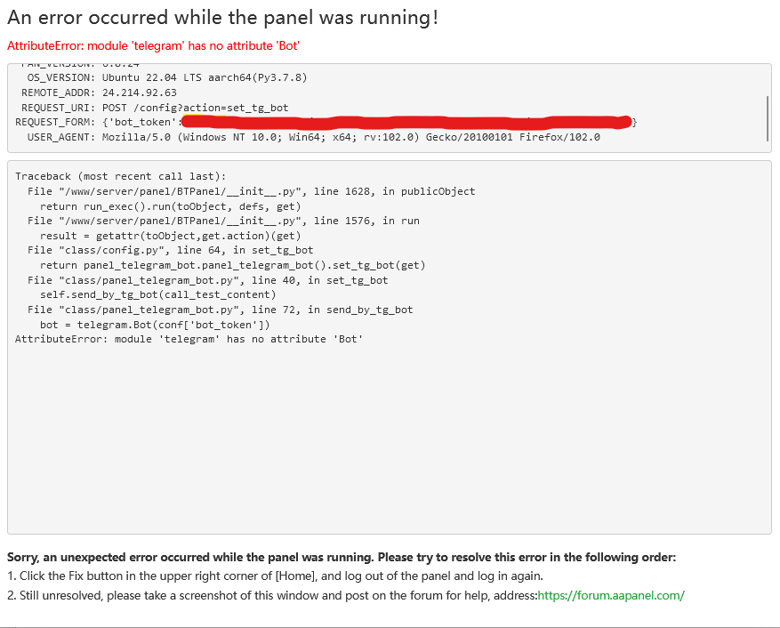Click the REQUEST_URI POST /config line
The height and width of the screenshot is (628, 780).
[151, 108]
